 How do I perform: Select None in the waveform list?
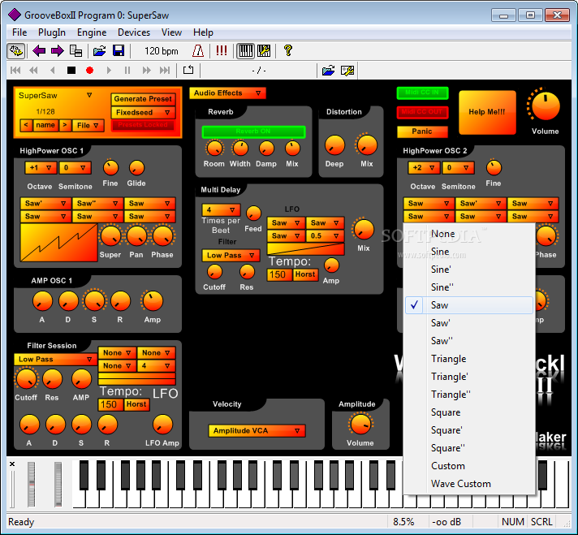pyautogui.click(x=469, y=234)
